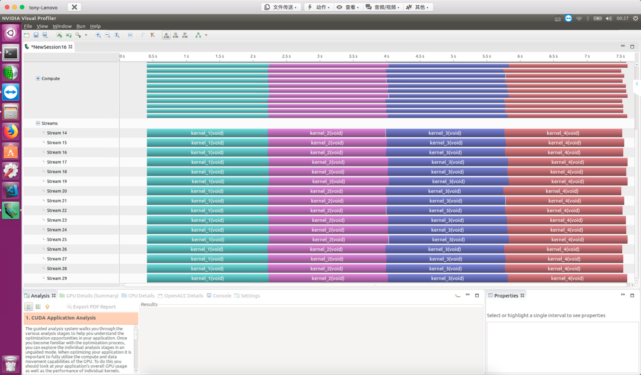Switch to the Analysis tab
641x375 pixels.
(40, 296)
